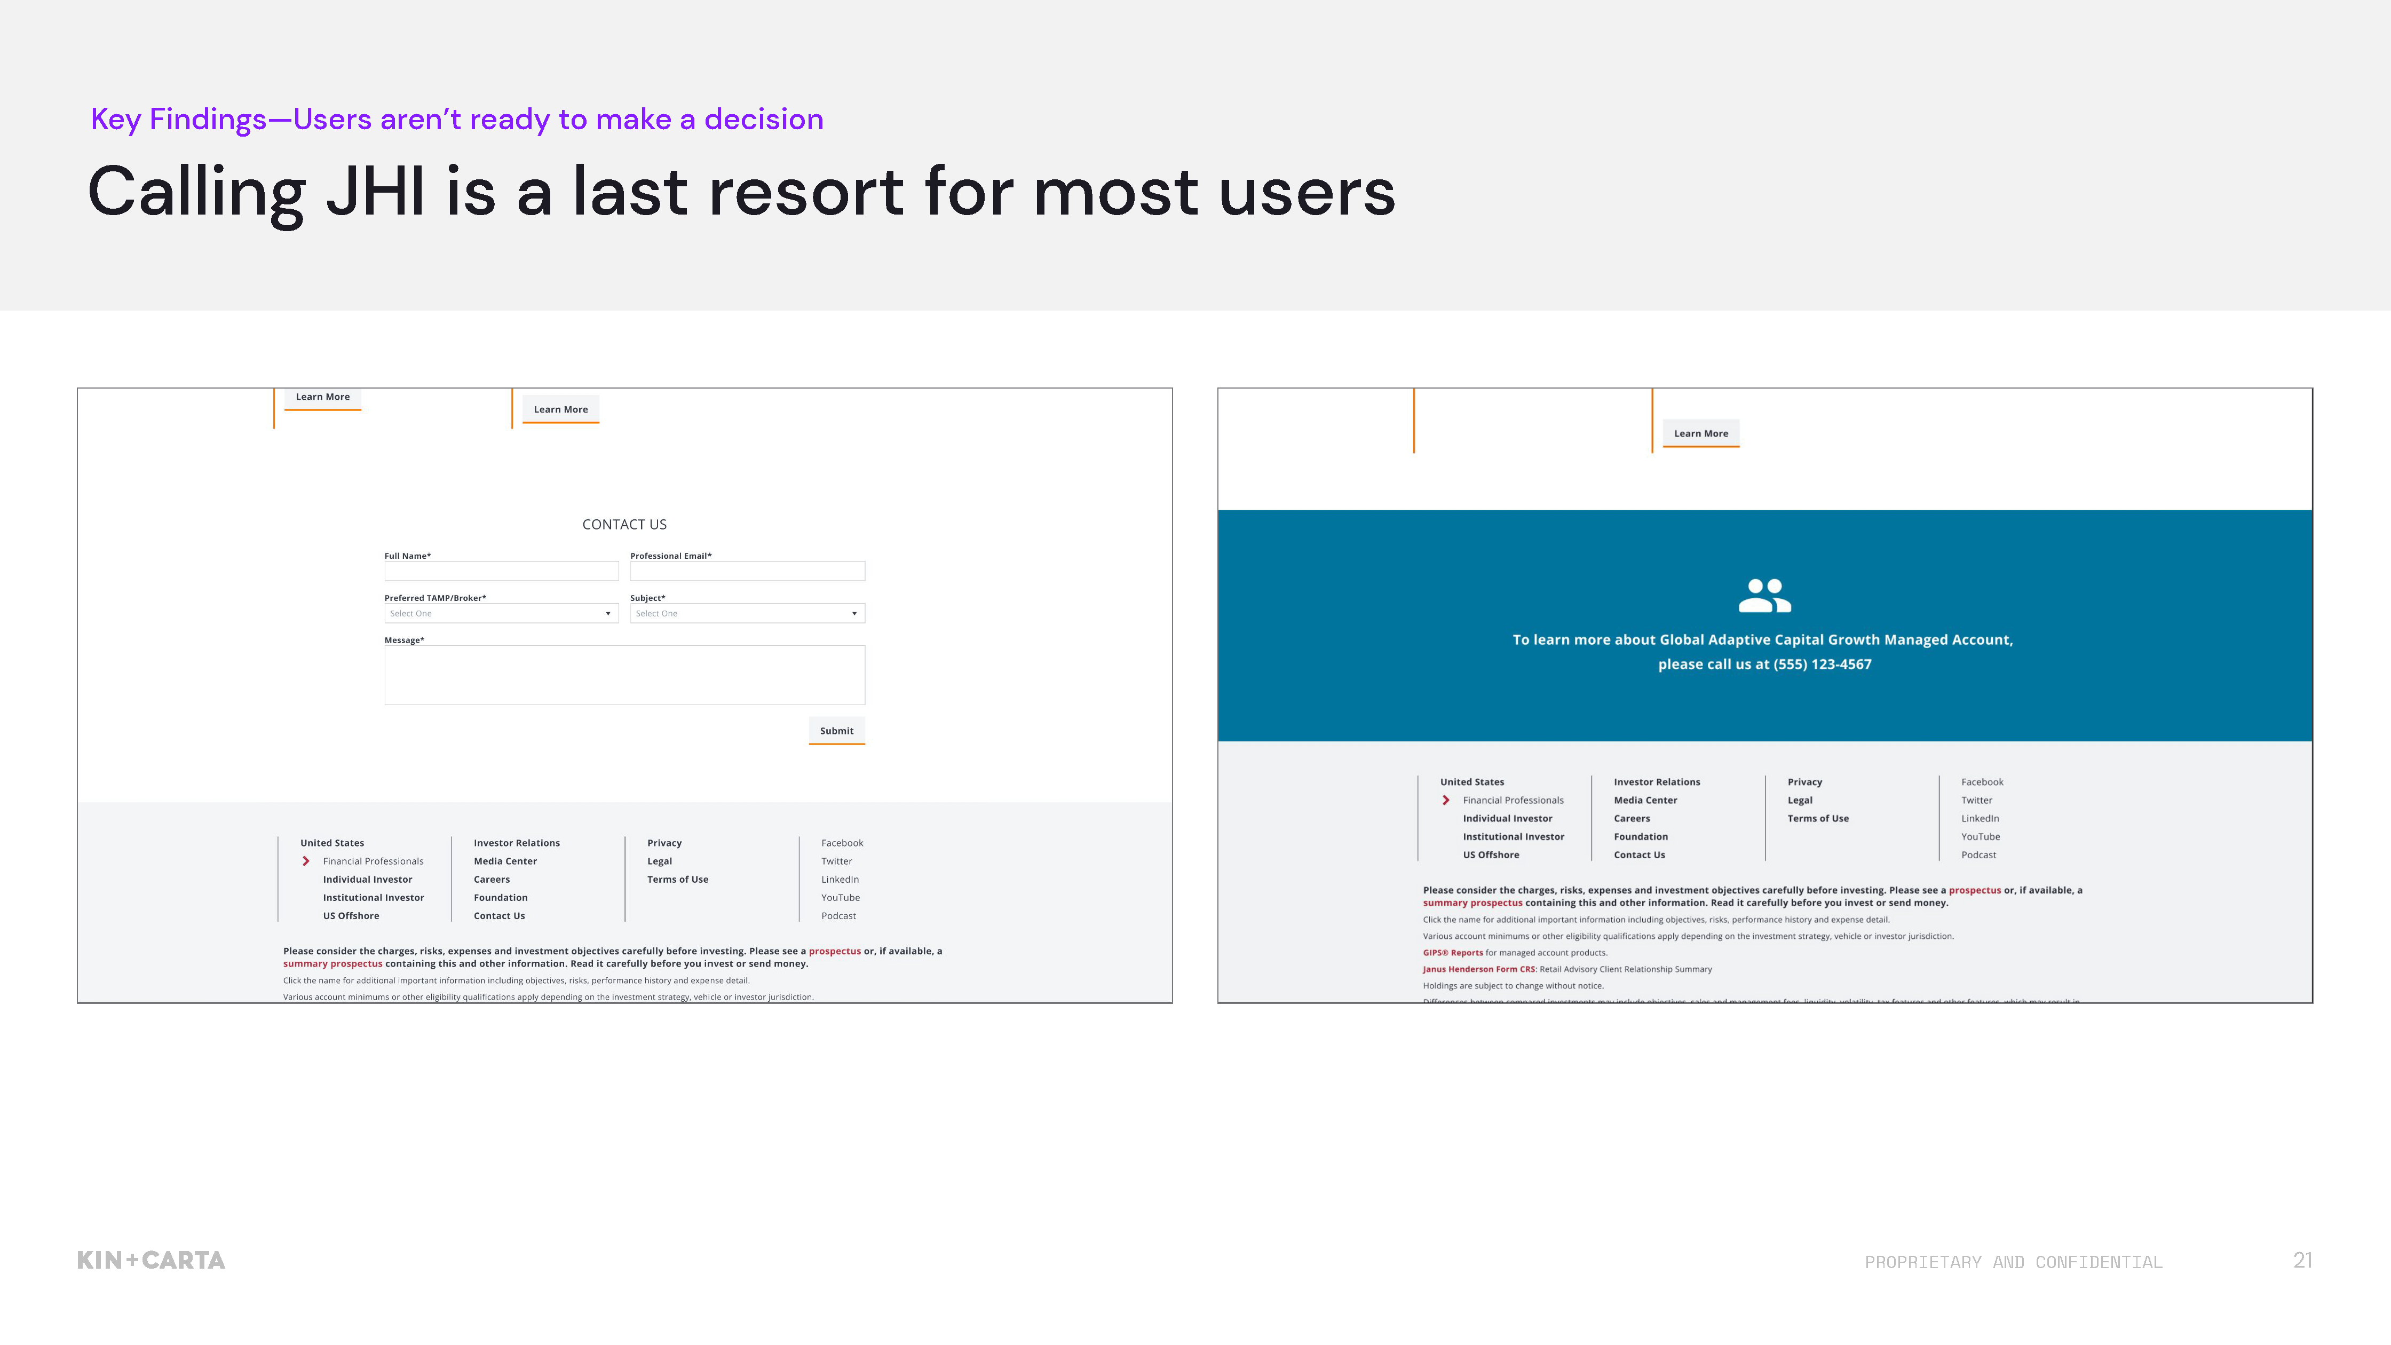Open Media Center in the contact-form mockup footer
This screenshot has width=2391, height=1345.
tap(505, 861)
